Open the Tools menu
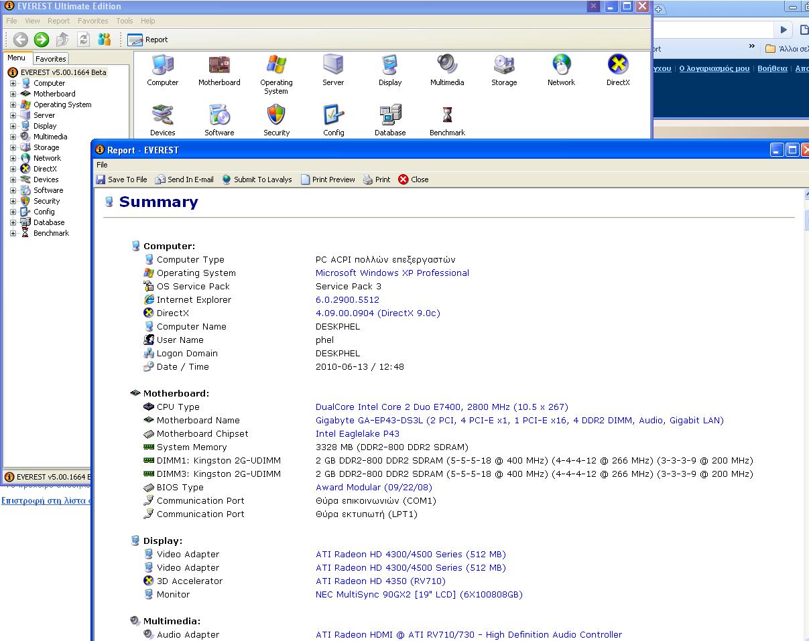 pyautogui.click(x=125, y=21)
